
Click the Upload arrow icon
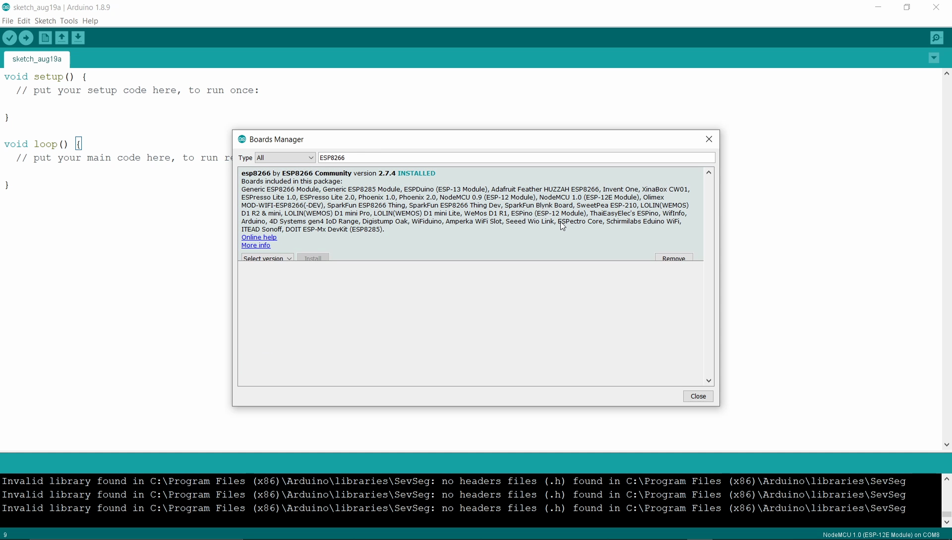[26, 38]
